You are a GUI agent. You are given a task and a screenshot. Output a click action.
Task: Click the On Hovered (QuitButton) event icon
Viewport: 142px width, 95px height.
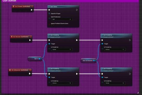click(x=12, y=37)
